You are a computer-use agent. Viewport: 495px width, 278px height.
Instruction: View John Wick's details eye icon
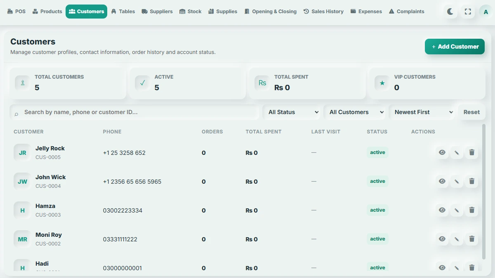pos(442,181)
